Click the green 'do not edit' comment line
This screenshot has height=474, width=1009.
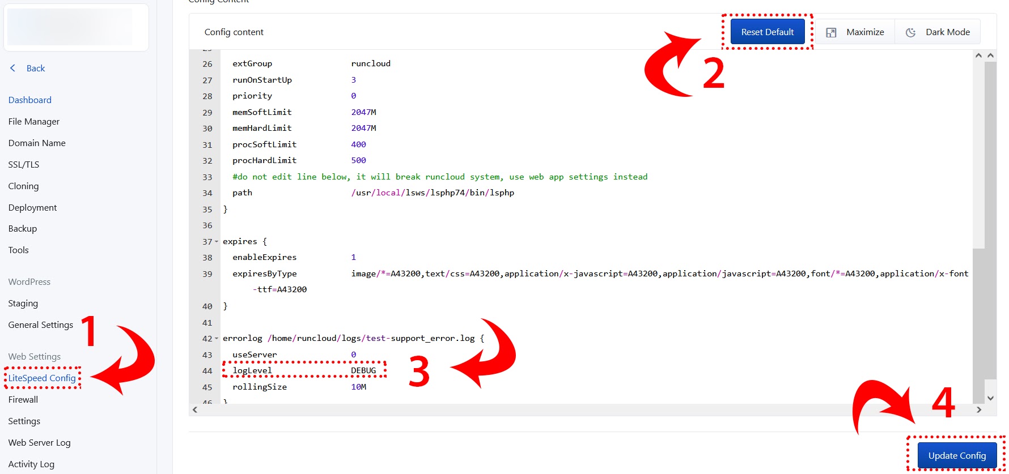(x=440, y=177)
